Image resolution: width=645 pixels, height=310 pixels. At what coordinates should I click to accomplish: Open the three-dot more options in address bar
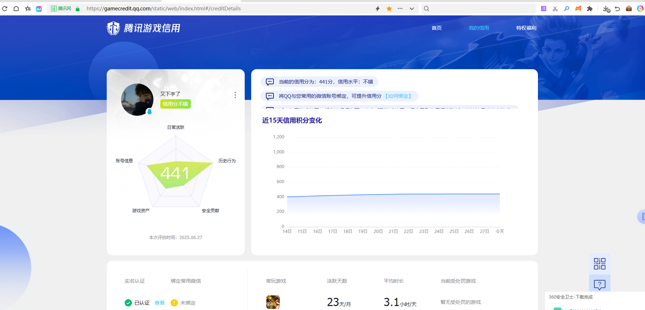[400, 9]
